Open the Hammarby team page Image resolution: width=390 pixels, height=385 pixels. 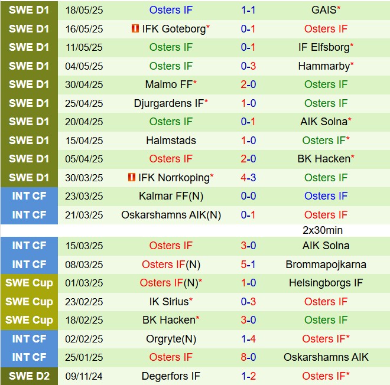[x=323, y=66]
